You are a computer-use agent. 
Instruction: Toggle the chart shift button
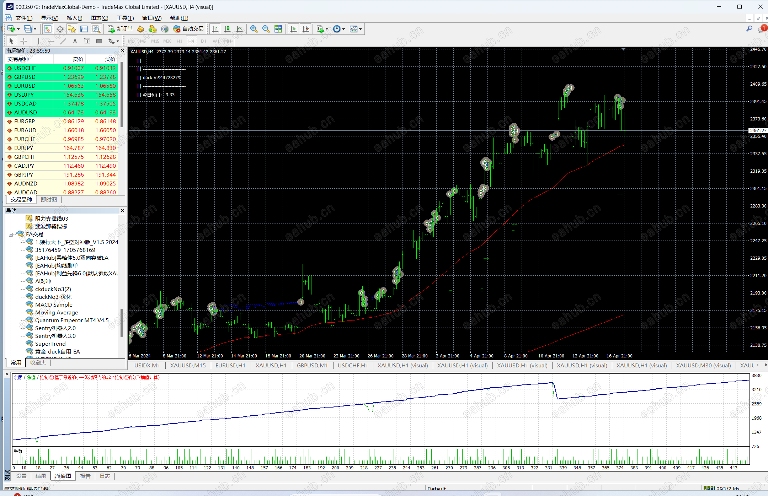click(x=305, y=29)
